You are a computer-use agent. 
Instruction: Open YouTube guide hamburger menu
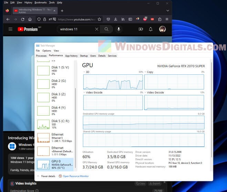point(10,29)
